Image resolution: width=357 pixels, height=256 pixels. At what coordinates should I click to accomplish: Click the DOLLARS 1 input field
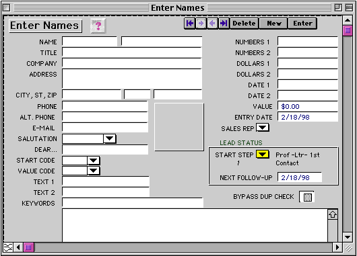coord(308,63)
